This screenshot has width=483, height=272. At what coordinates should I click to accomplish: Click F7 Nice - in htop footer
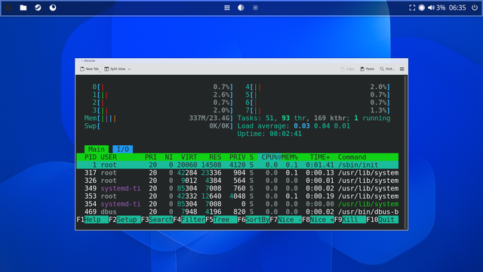coord(286,220)
